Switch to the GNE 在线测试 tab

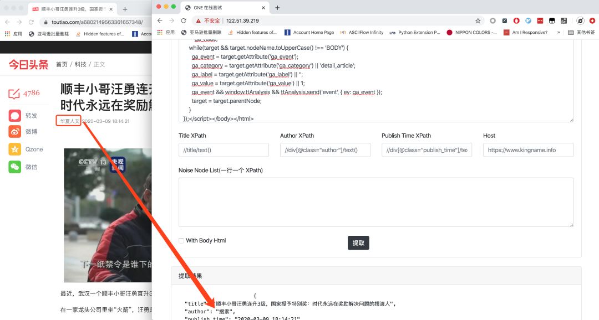225,8
